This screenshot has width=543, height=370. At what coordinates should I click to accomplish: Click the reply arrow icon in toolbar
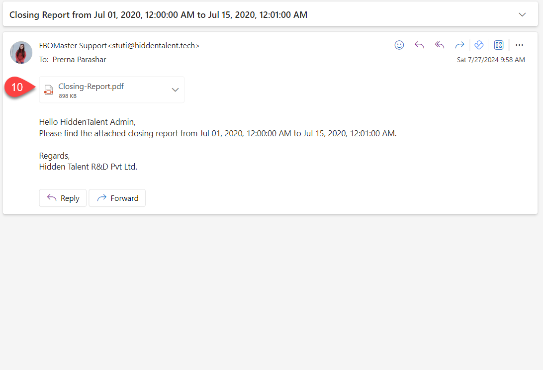click(x=419, y=45)
